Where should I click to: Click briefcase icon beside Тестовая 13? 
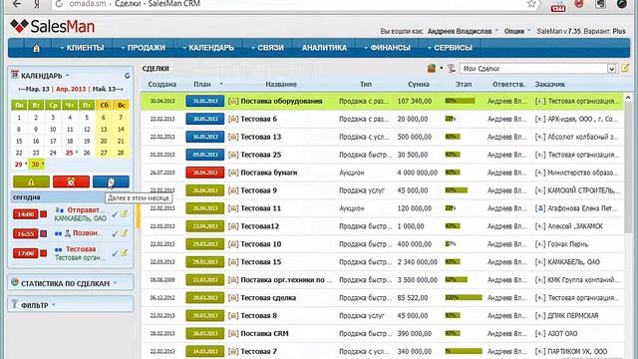pyautogui.click(x=232, y=137)
